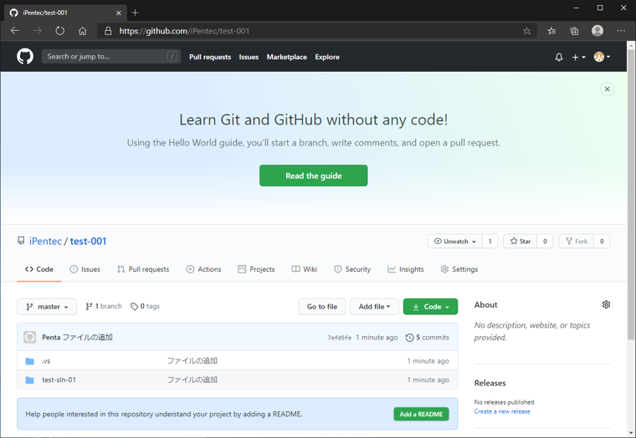Screen dimensions: 636x438
Task: Open the plus create-new menu
Action: (578, 57)
